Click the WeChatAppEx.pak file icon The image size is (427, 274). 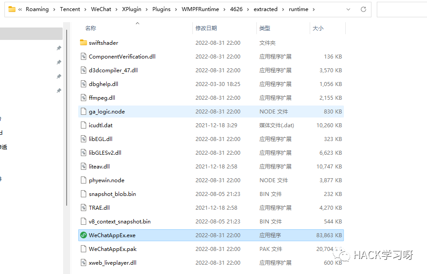84,249
